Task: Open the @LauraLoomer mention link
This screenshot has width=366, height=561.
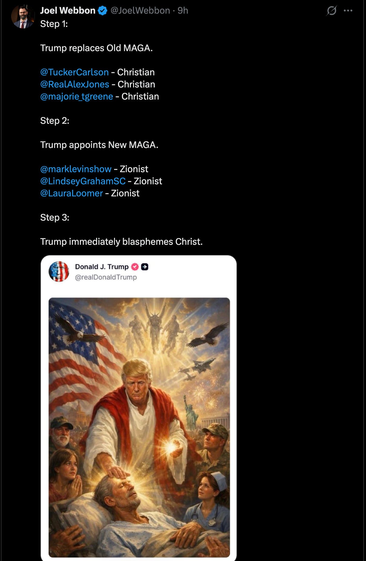Action: 71,193
